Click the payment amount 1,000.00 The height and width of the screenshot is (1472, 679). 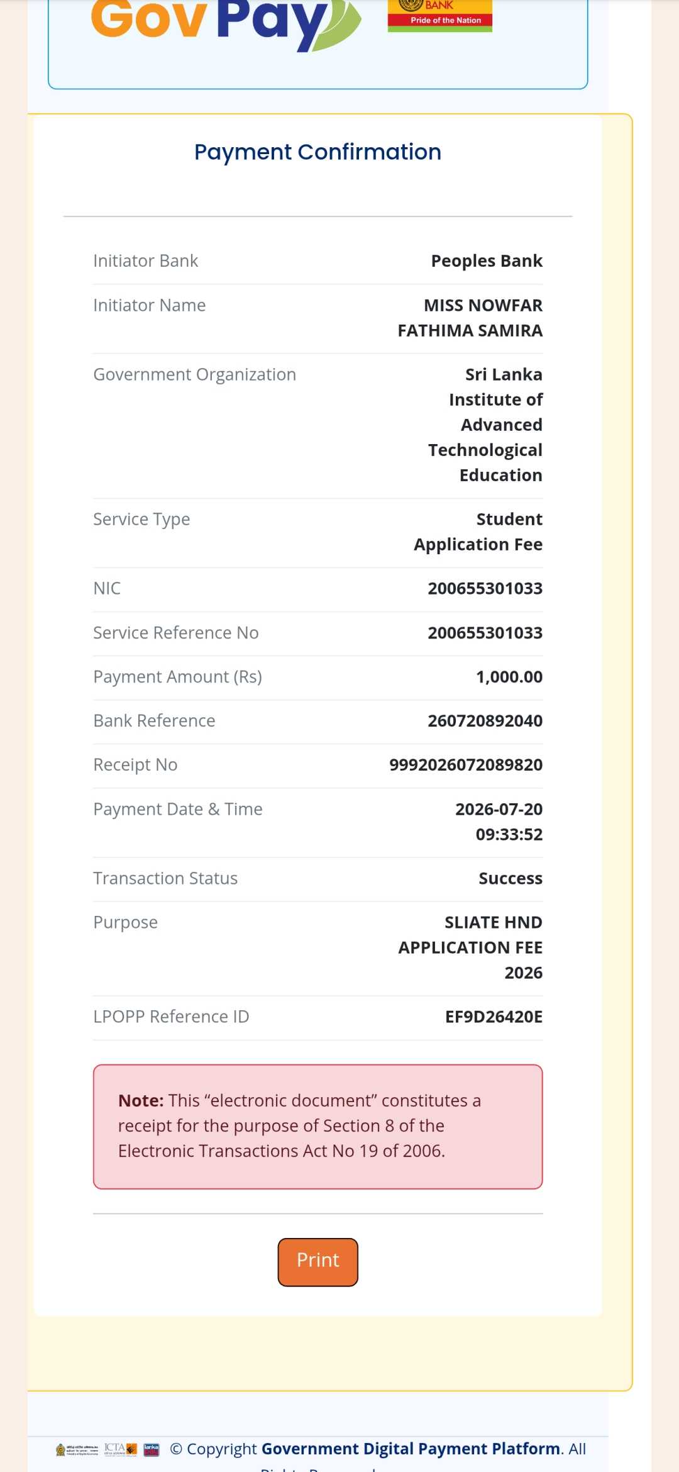click(509, 677)
